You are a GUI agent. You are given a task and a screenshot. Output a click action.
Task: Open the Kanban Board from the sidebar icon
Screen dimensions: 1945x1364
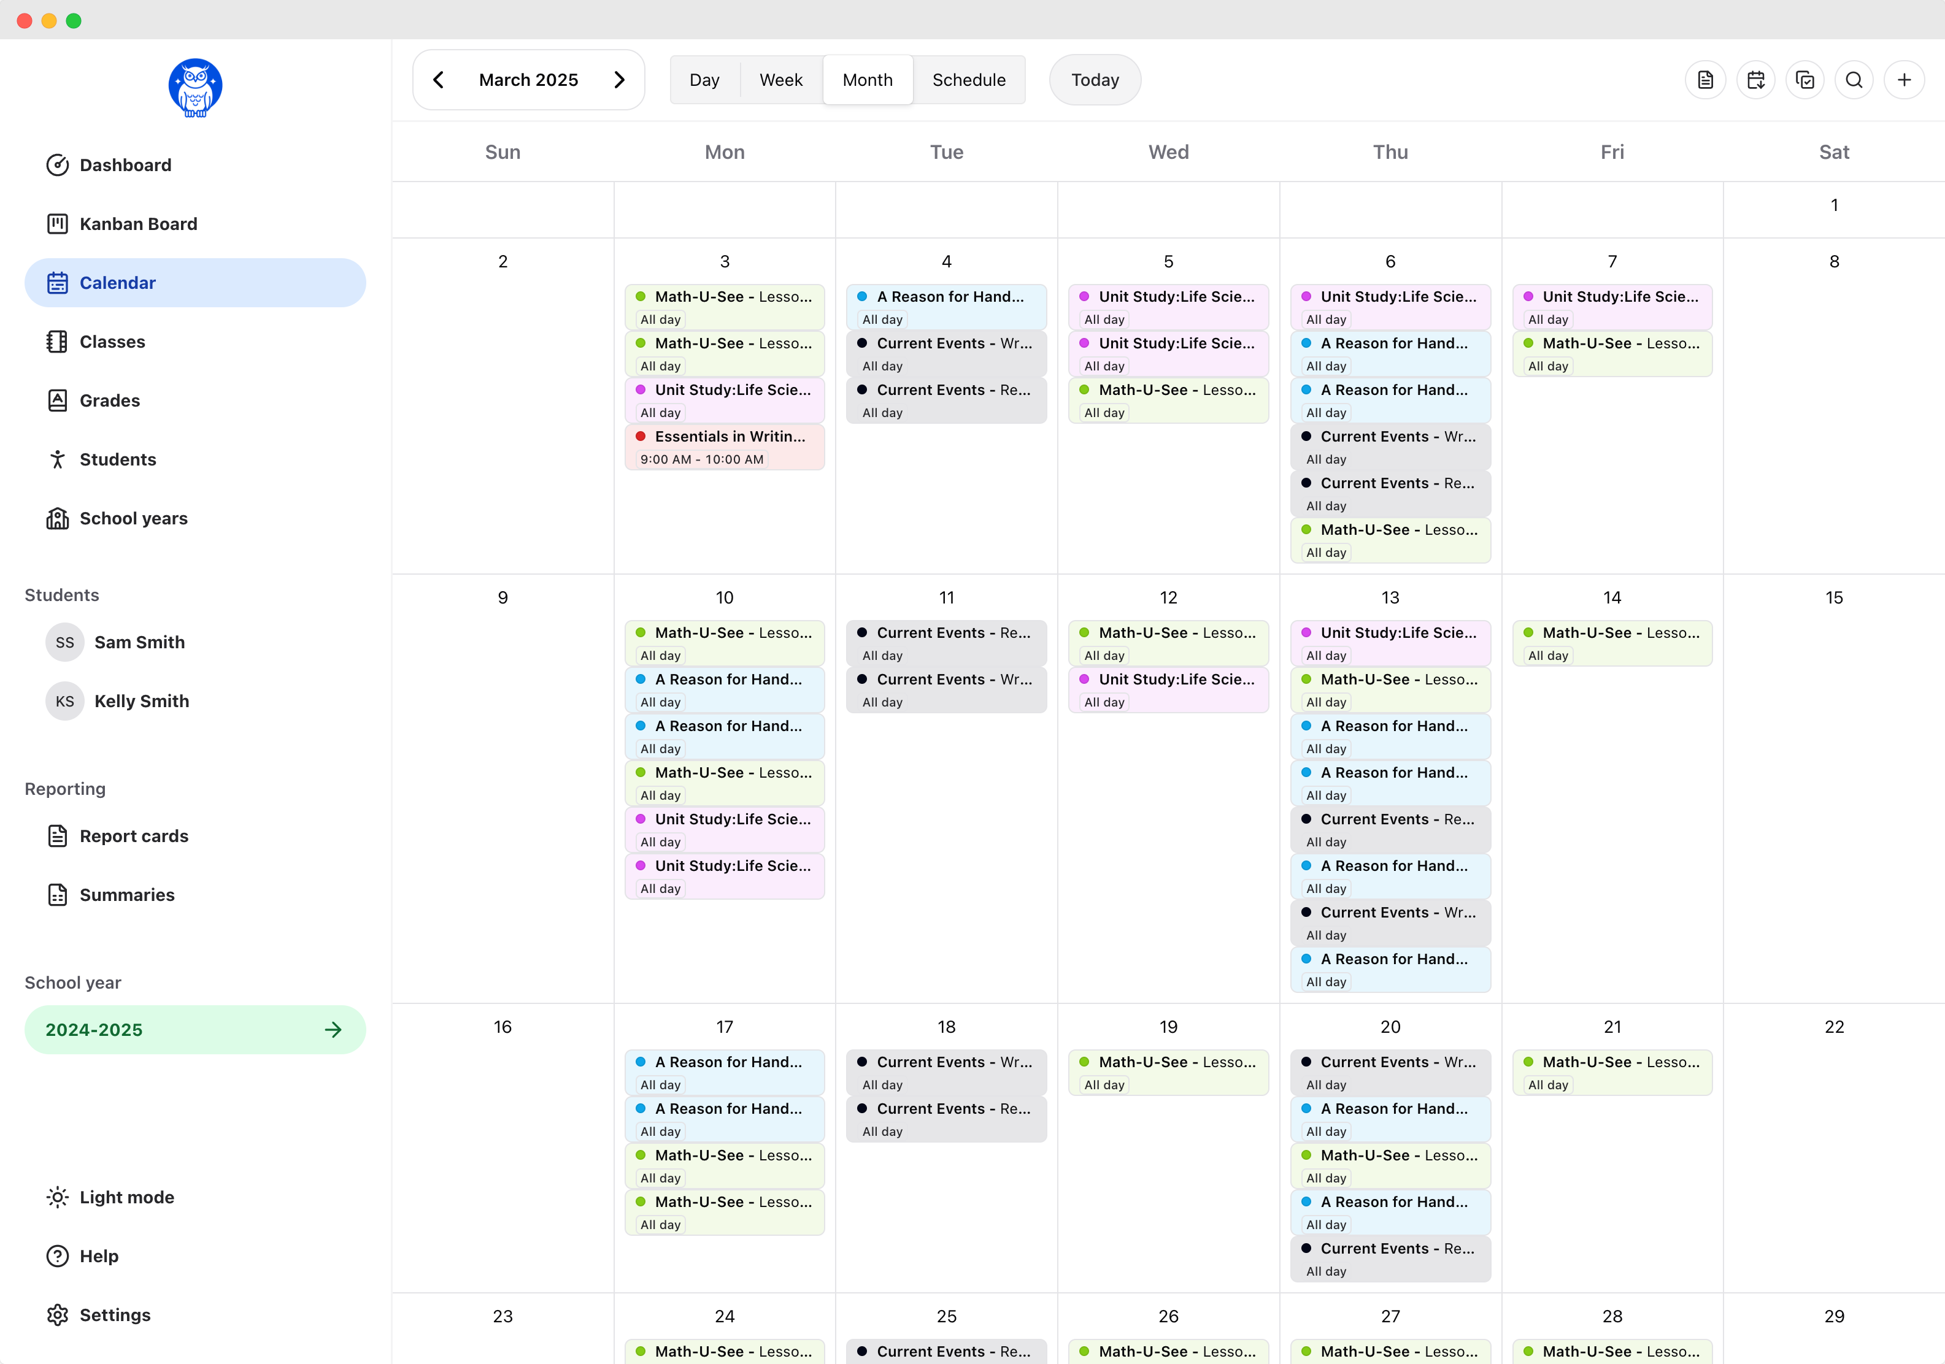pos(57,223)
